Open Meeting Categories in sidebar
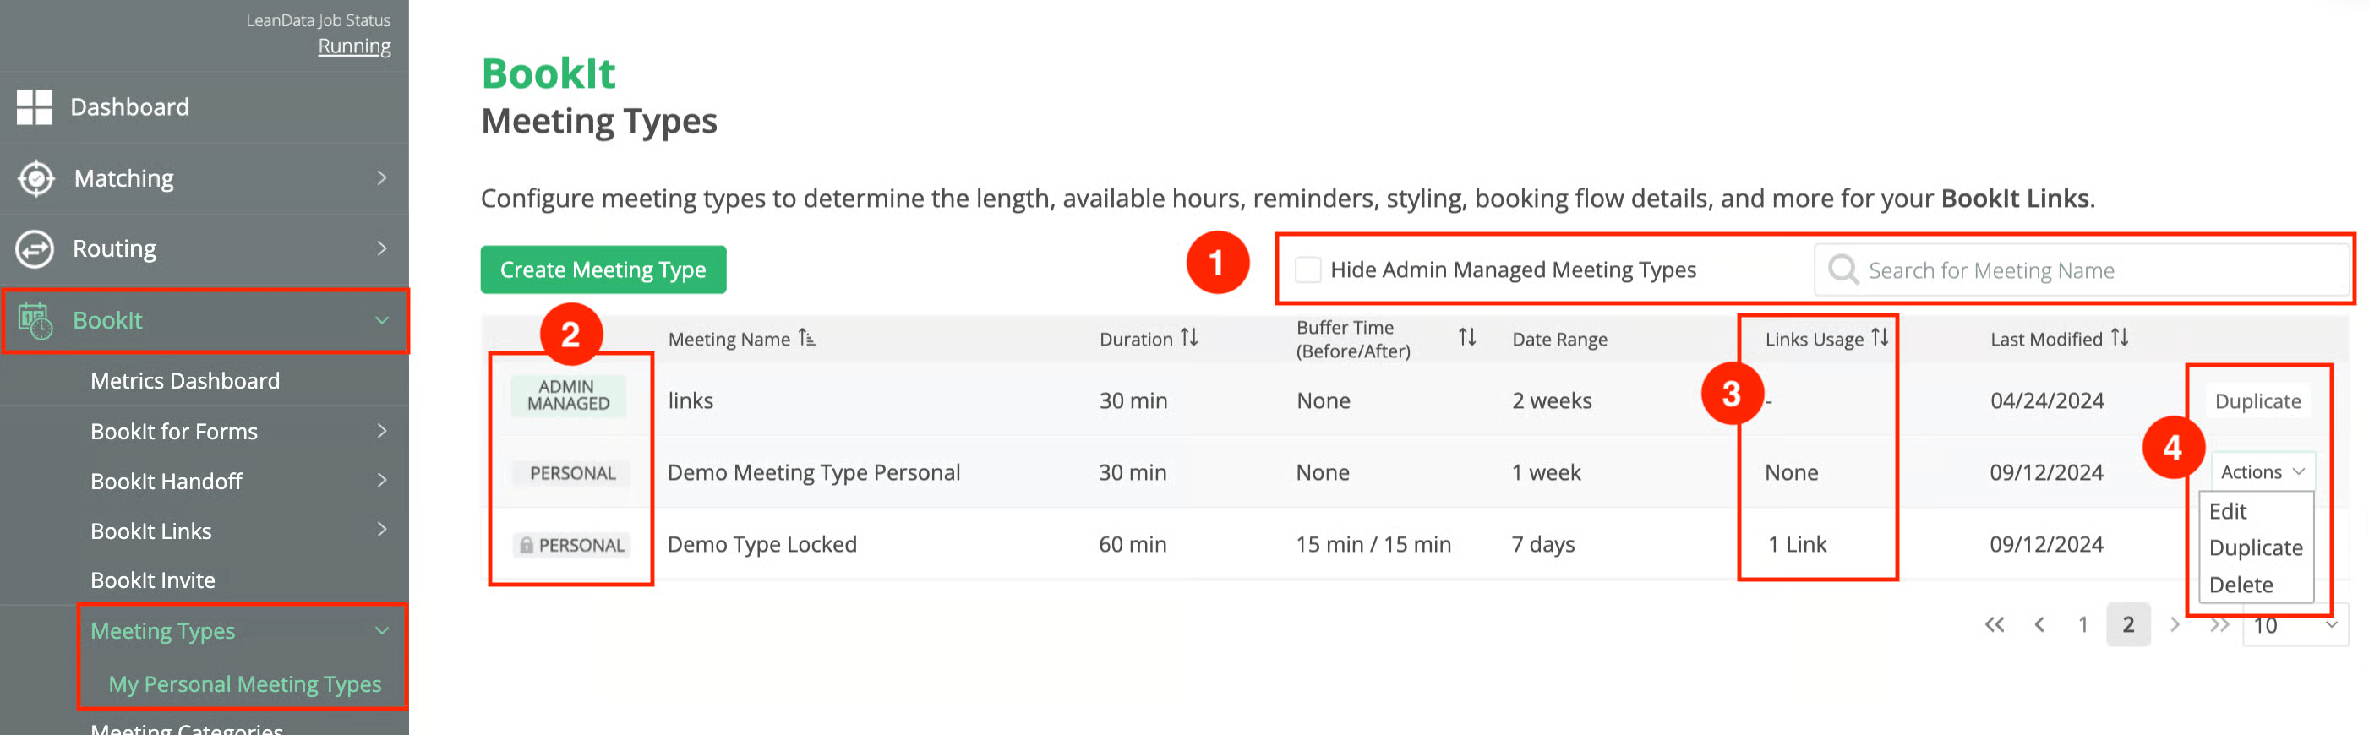 coord(187,727)
